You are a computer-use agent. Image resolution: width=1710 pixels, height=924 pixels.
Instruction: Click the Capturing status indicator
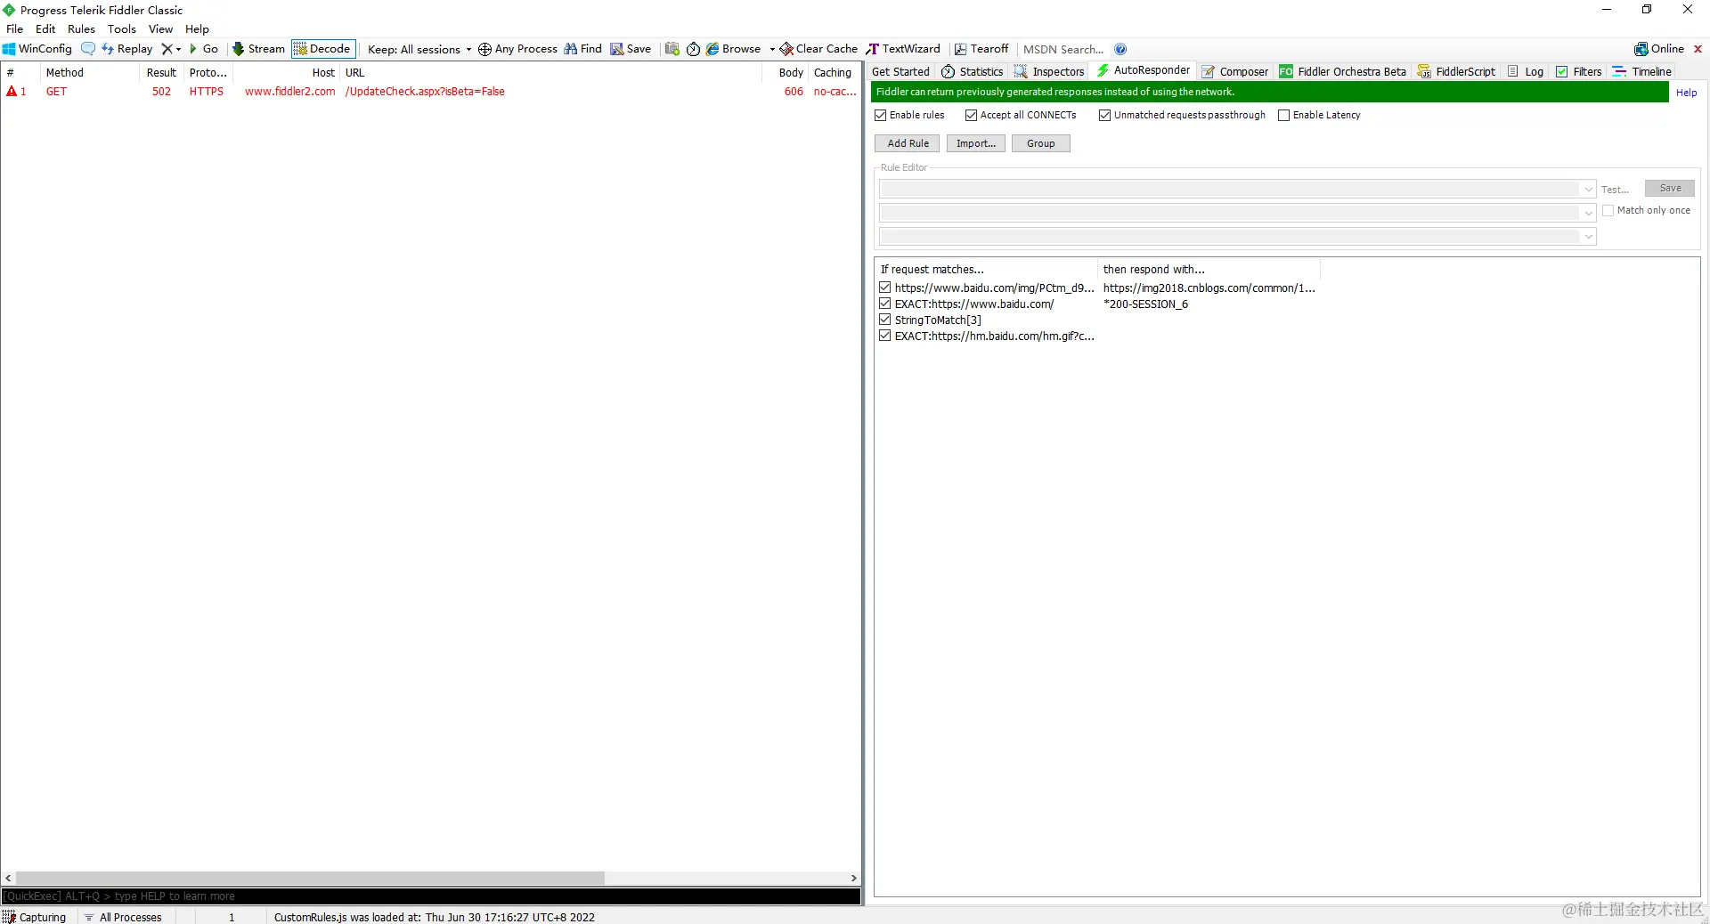35,917
